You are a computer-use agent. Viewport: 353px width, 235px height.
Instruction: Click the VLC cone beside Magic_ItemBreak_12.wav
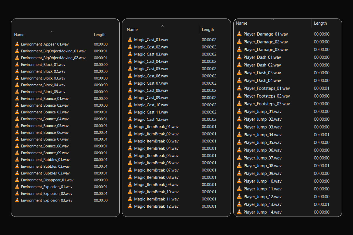pyautogui.click(x=130, y=206)
